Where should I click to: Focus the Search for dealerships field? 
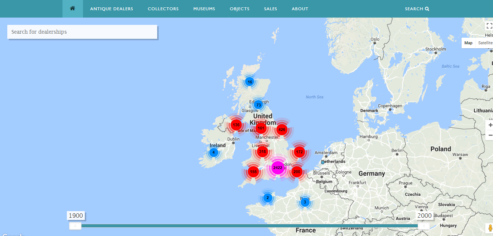[82, 32]
